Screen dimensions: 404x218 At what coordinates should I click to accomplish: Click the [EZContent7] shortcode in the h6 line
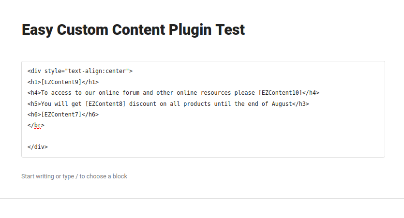point(61,115)
